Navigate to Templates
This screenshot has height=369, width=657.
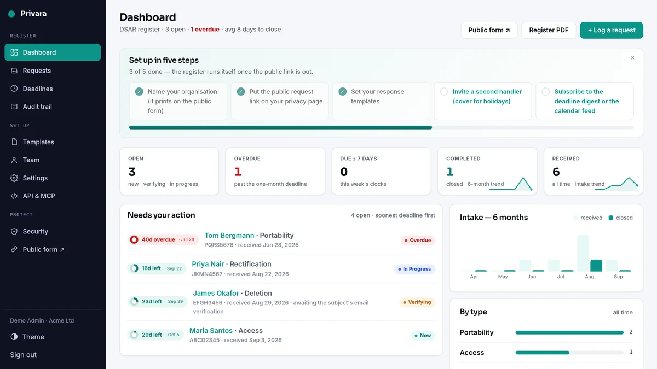click(x=53, y=142)
